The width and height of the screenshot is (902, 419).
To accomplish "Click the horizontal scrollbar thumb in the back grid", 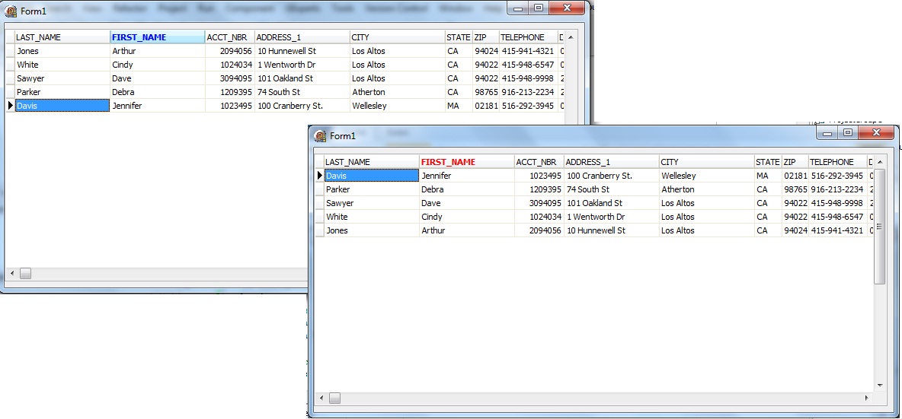I will 25,273.
